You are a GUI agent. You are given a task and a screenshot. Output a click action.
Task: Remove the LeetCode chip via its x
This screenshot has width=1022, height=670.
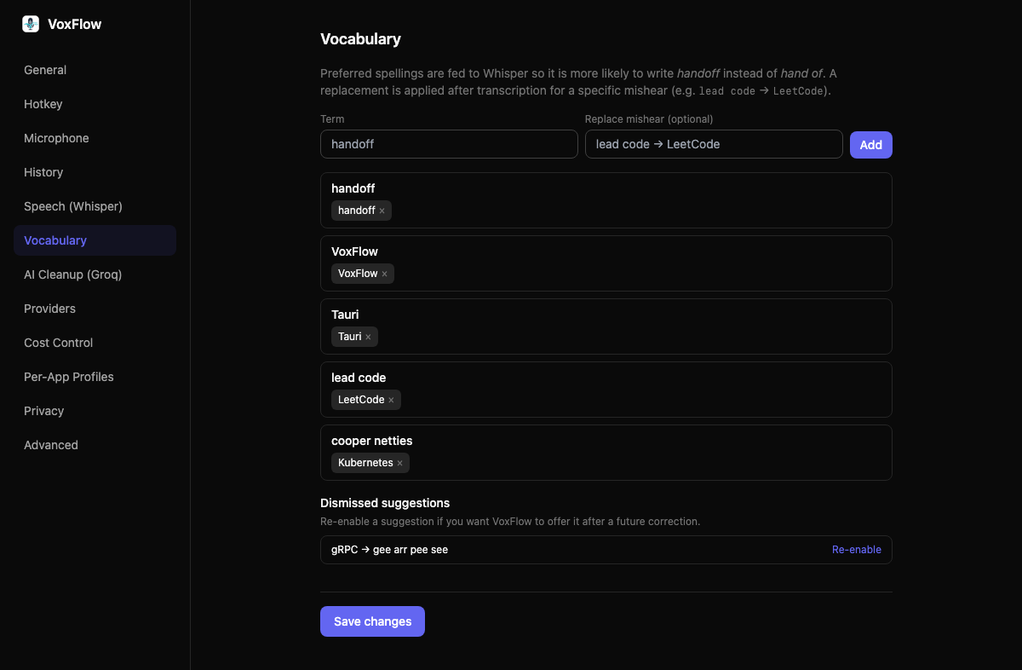tap(391, 400)
